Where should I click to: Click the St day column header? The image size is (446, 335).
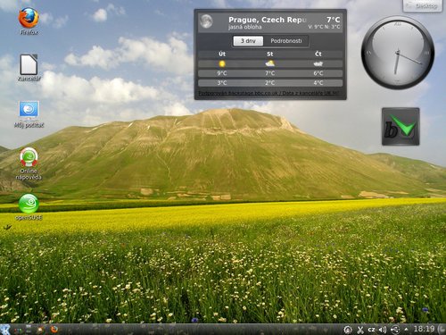pos(269,54)
